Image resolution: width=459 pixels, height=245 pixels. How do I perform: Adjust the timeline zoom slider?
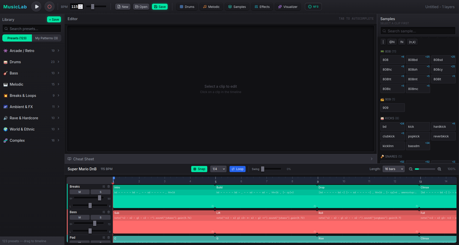pos(425,169)
